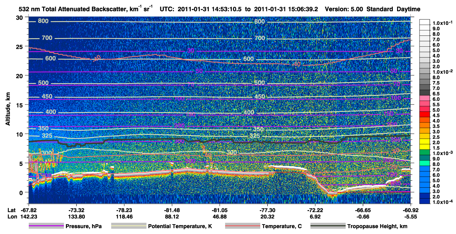Viewport: 456px width, 234px height.
Task: Click longitude value '-0.66'
Action: (362, 216)
